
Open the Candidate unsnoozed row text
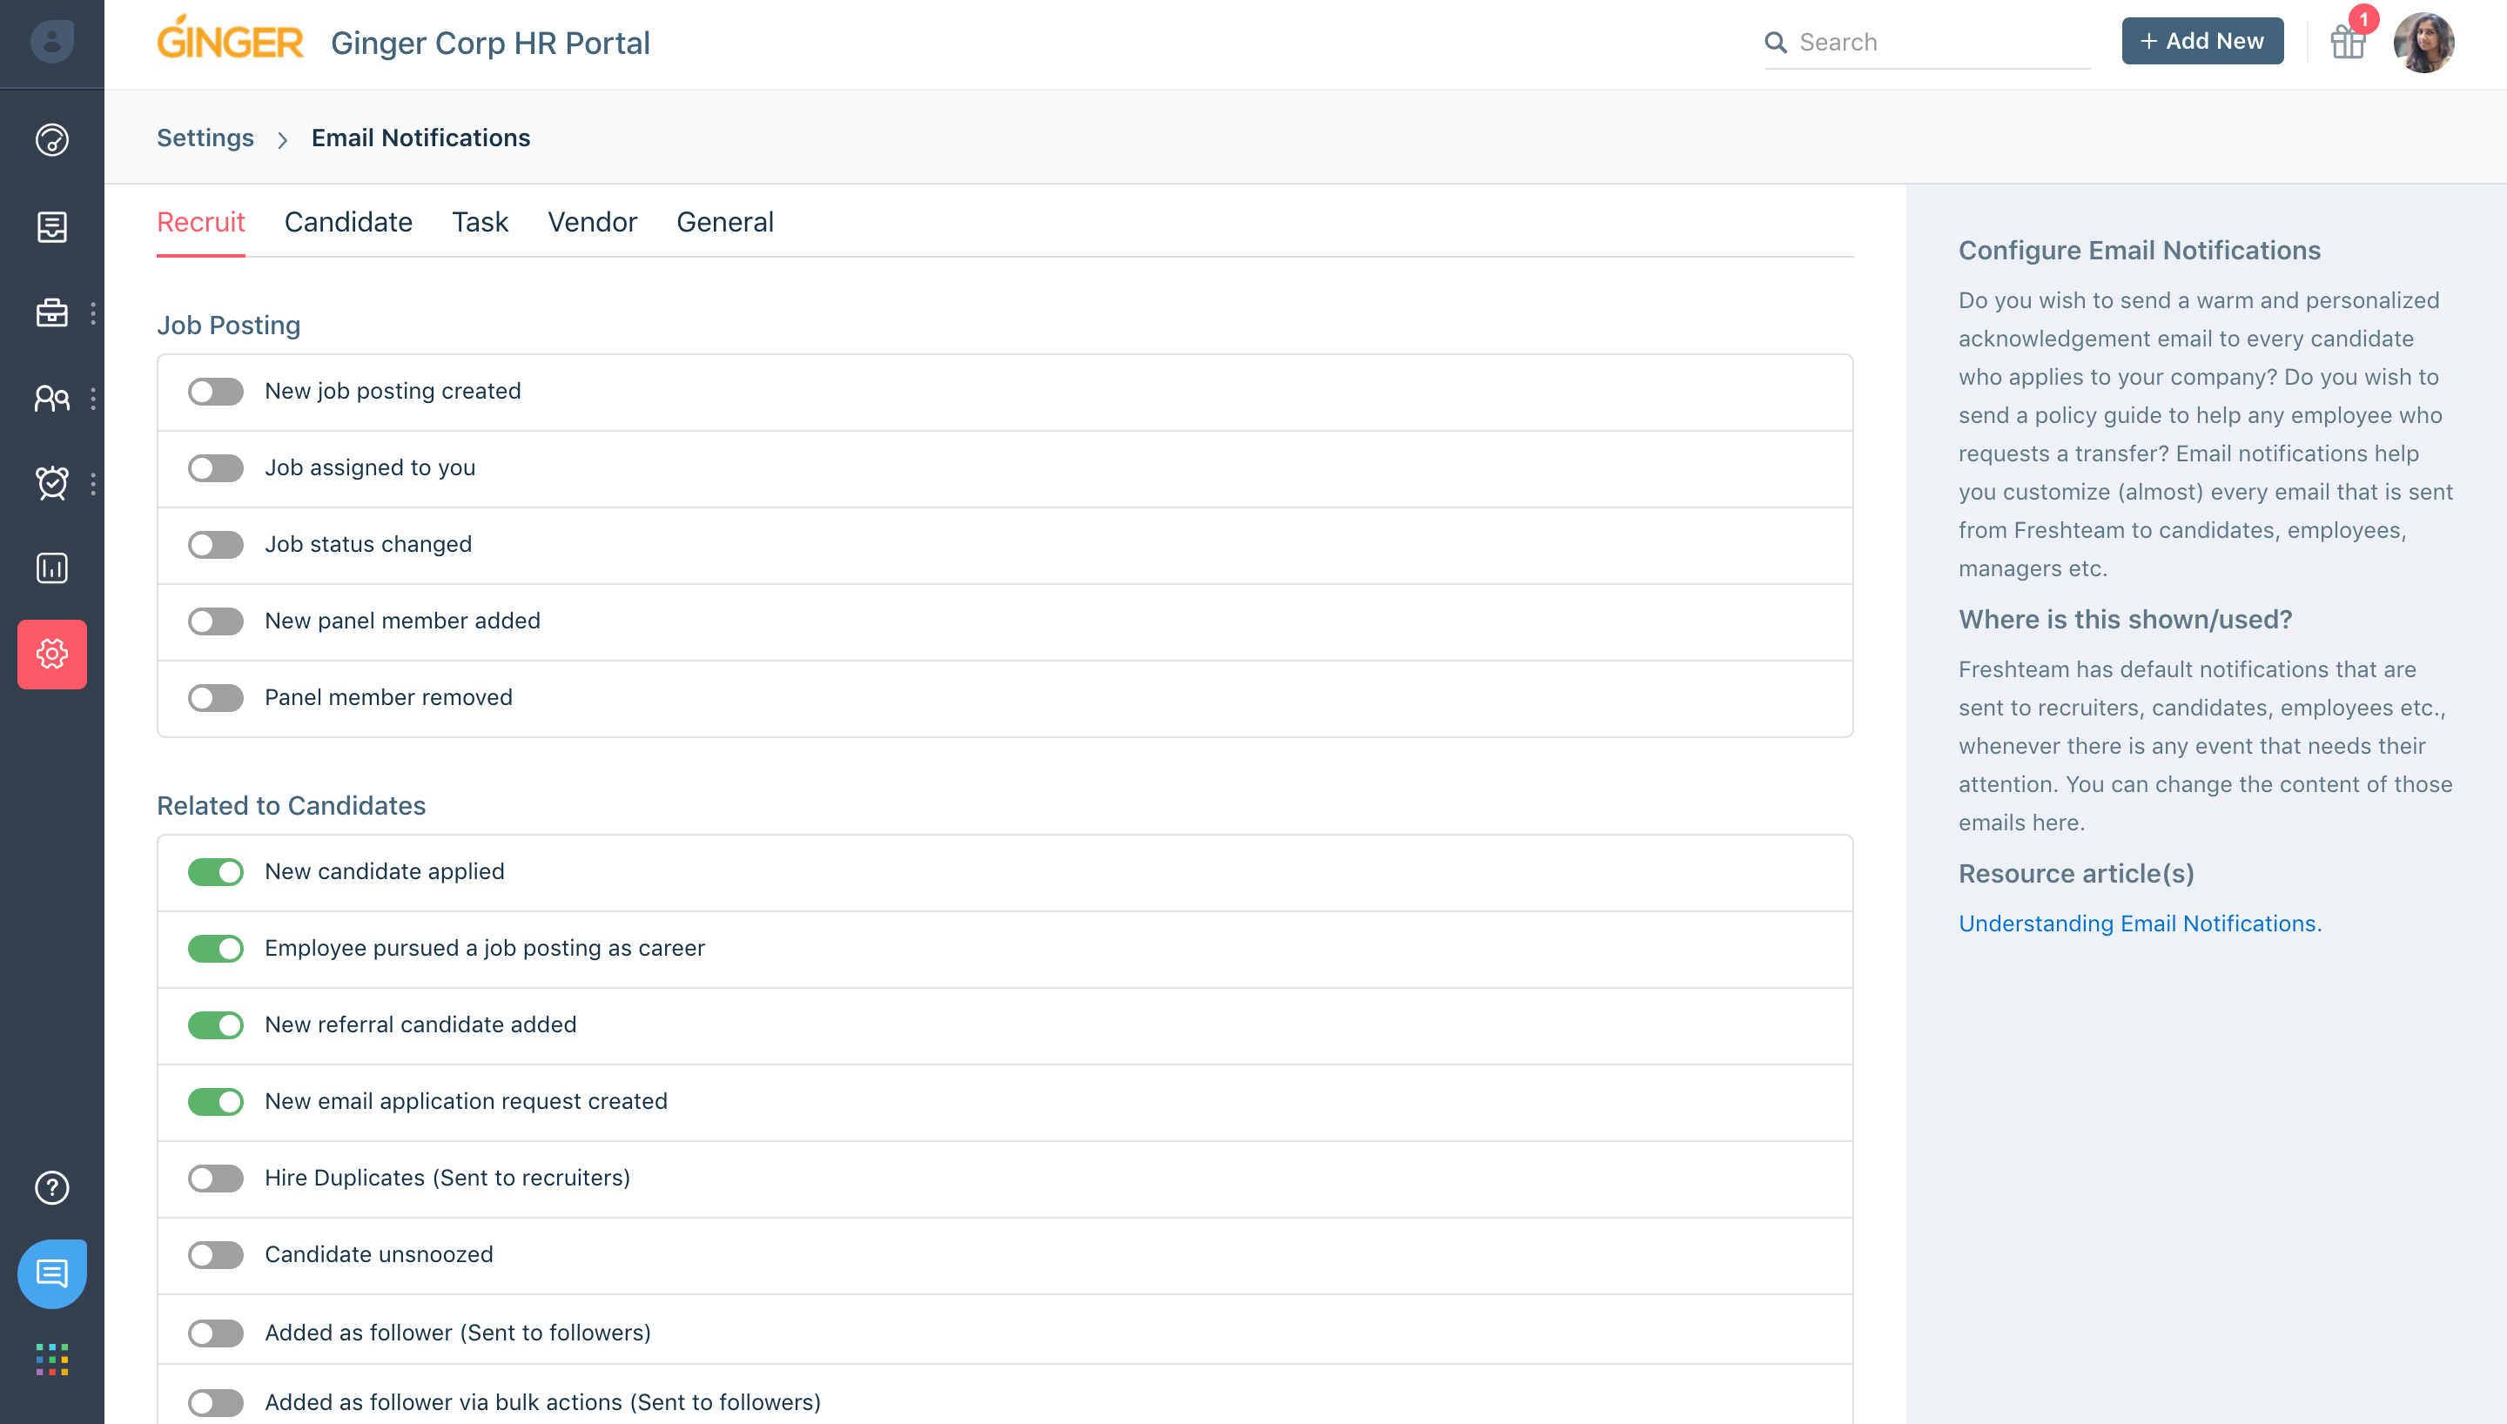point(379,1255)
